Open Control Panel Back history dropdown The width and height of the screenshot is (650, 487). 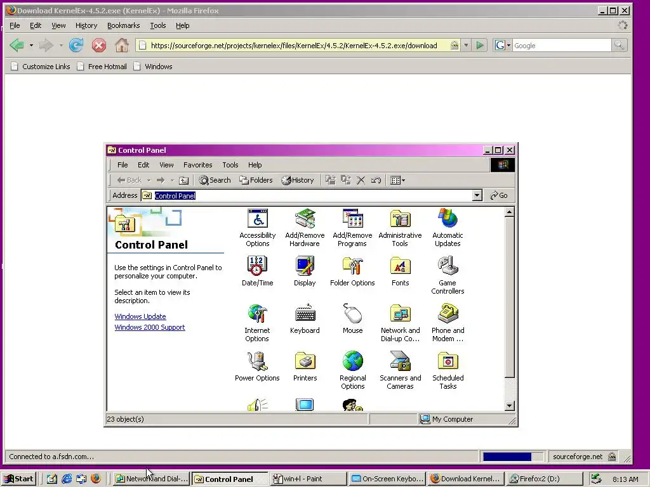[x=149, y=180]
